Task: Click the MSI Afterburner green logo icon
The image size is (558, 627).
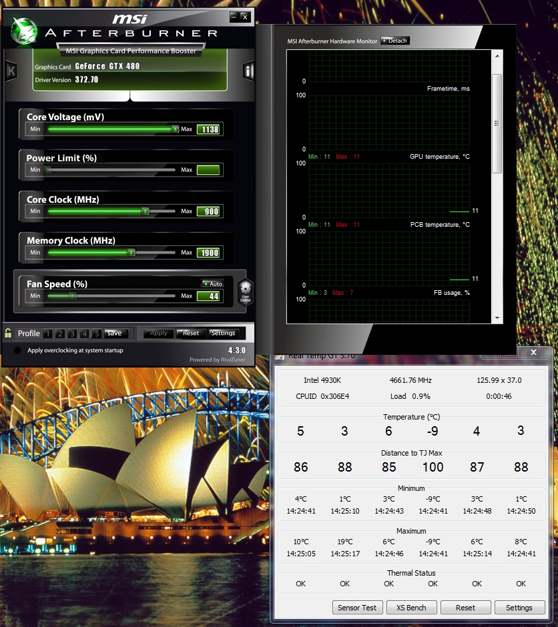Action: (x=24, y=31)
